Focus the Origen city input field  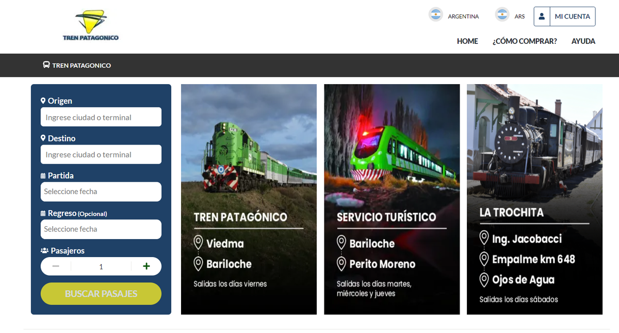click(101, 117)
